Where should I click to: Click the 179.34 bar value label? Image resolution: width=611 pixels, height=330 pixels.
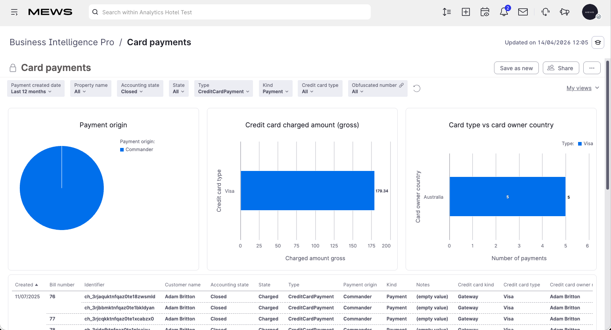pos(382,191)
